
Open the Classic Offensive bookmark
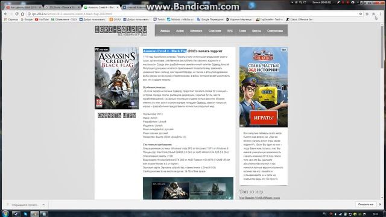click(299, 19)
